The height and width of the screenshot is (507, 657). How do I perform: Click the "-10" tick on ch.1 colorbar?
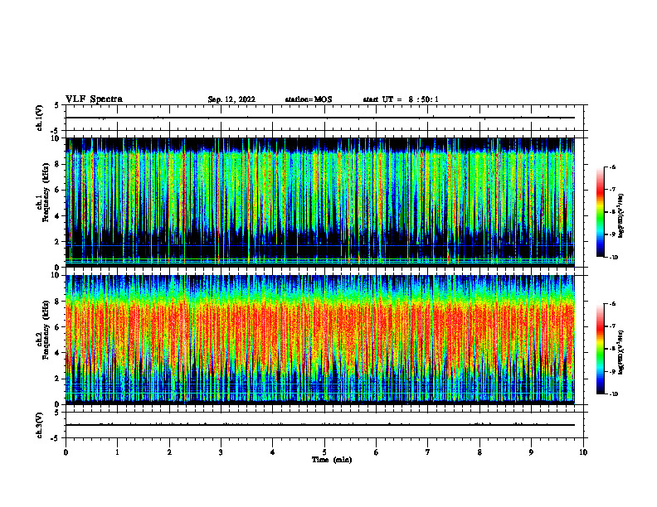(613, 258)
